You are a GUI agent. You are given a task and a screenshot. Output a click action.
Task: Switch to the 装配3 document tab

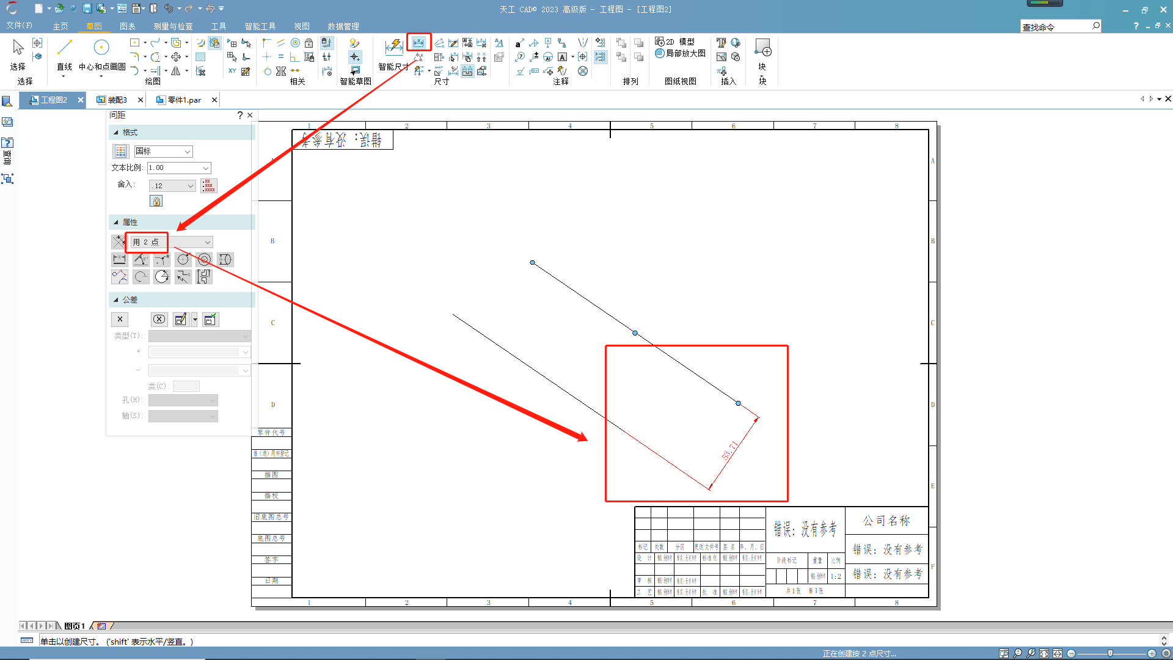point(117,100)
